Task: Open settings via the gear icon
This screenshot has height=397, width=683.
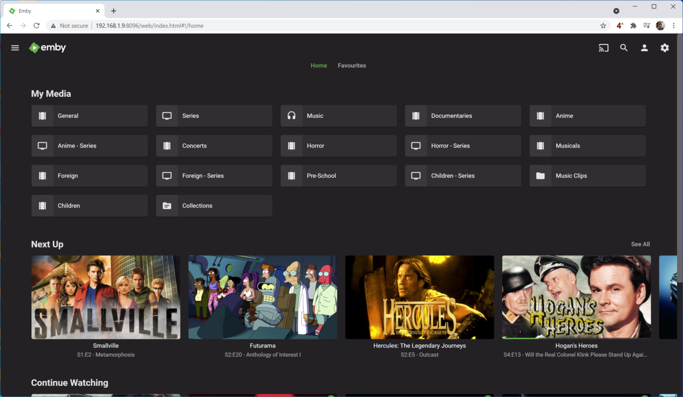Action: (665, 48)
